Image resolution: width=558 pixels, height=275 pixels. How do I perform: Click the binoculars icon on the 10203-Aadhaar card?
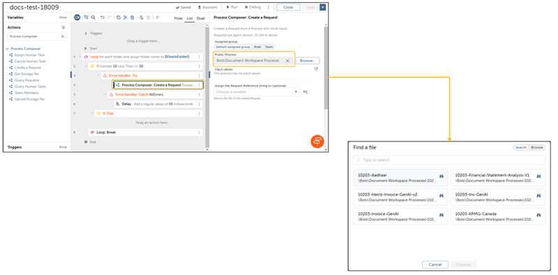(x=442, y=176)
